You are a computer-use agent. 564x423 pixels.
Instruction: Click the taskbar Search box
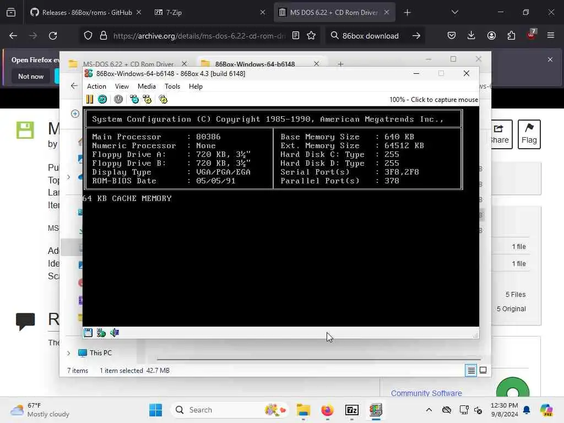(x=231, y=410)
